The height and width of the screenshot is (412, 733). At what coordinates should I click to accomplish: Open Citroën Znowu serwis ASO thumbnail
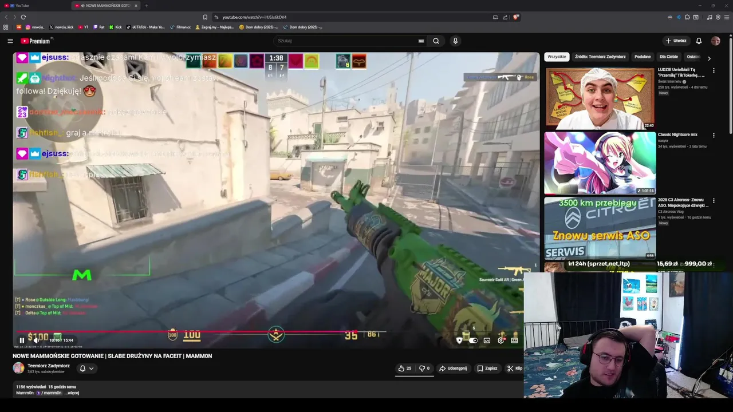[x=600, y=228]
